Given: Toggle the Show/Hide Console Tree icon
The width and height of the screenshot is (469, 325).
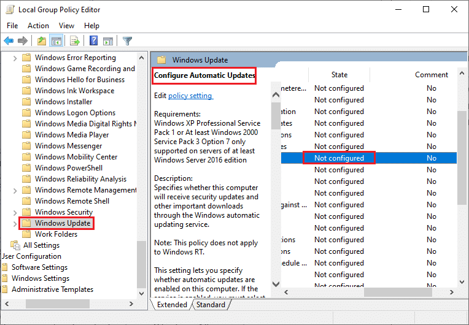Looking at the screenshot, I should pyautogui.click(x=56, y=40).
